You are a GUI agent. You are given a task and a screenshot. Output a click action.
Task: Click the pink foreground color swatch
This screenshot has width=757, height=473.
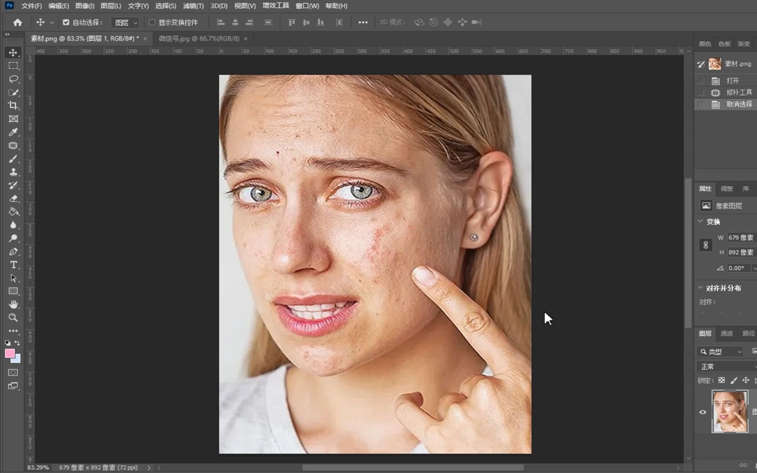[x=10, y=353]
